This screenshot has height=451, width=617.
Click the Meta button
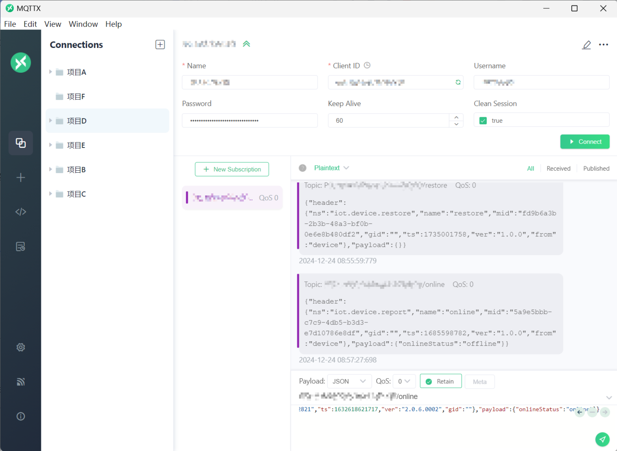point(480,381)
